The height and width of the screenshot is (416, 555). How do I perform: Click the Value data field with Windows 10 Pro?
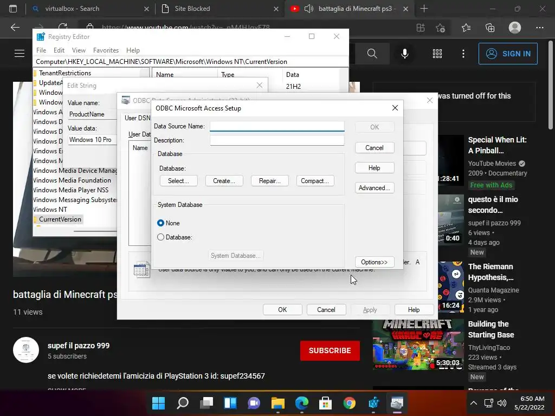click(92, 140)
